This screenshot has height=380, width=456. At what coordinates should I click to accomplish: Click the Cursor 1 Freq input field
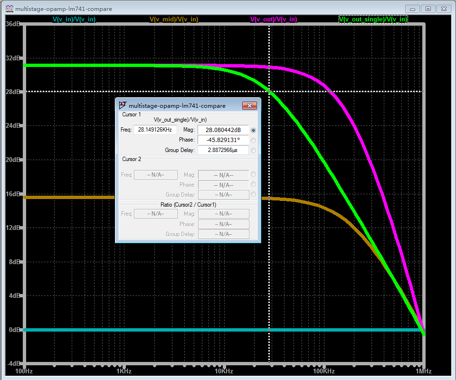155,130
